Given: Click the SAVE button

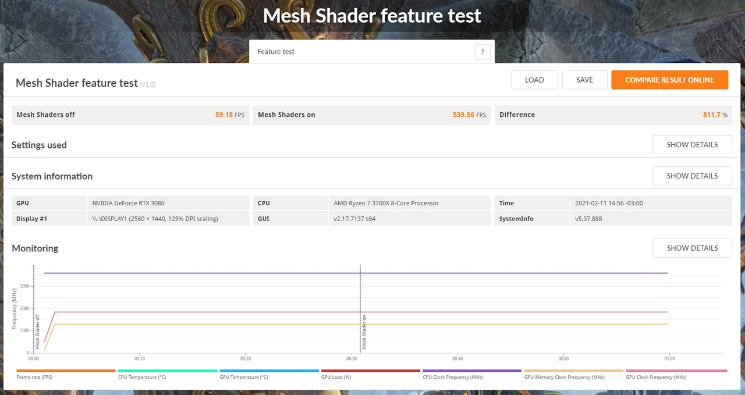Looking at the screenshot, I should pyautogui.click(x=584, y=80).
